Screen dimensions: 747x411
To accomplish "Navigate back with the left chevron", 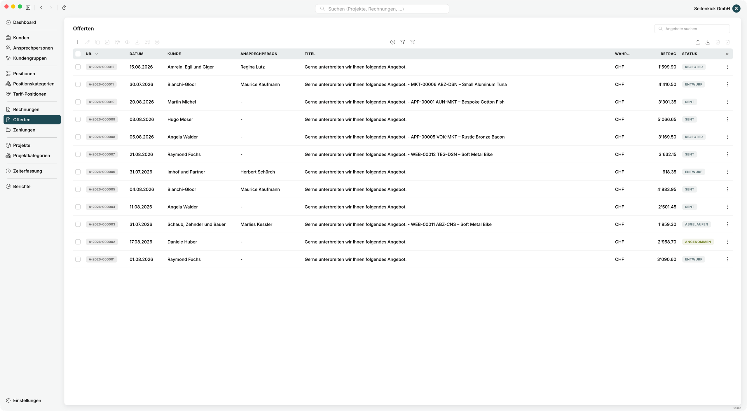I will [41, 8].
